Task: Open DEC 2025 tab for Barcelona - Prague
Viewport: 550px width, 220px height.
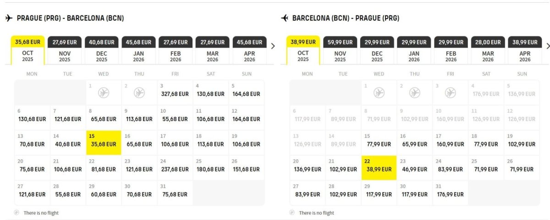Action: coord(377,50)
